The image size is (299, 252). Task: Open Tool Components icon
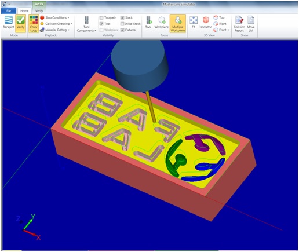(x=86, y=20)
